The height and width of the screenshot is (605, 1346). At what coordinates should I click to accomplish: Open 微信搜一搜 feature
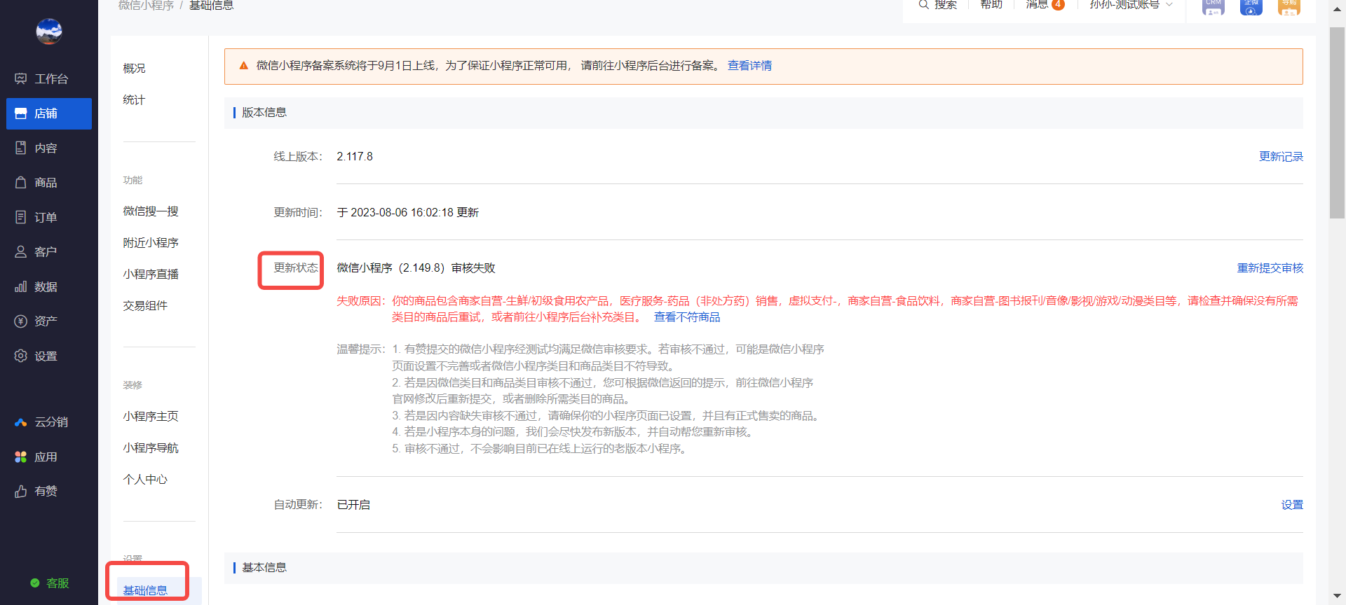[x=151, y=211]
